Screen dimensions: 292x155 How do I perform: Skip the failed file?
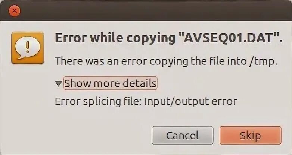point(250,135)
